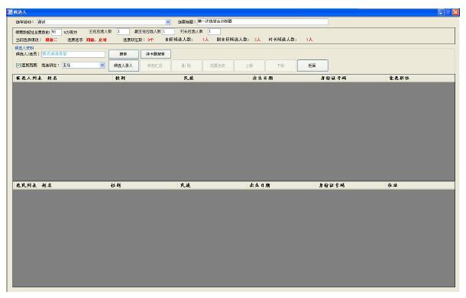Select the 姓名 column header in candidate list
This screenshot has width=466, height=298.
coord(52,79)
